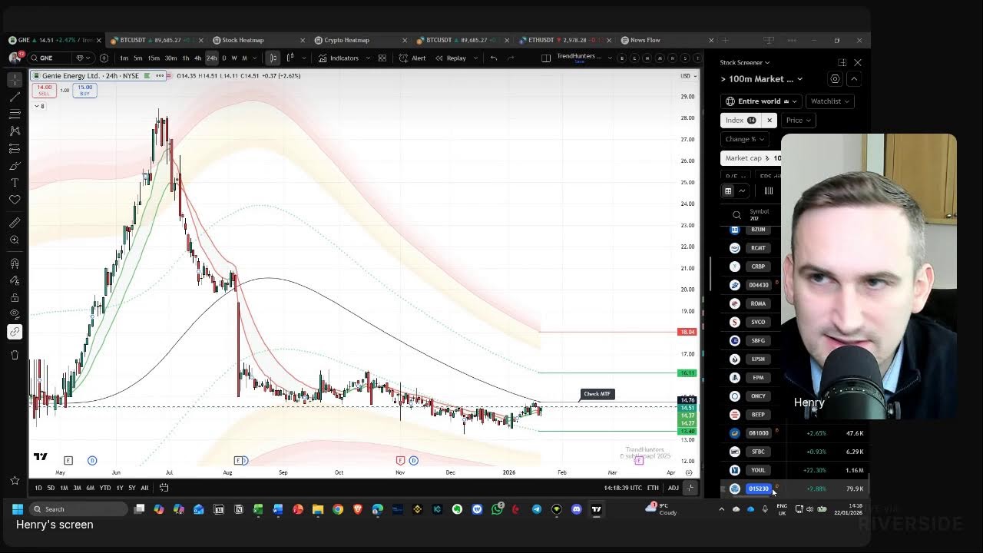Image resolution: width=983 pixels, height=553 pixels.
Task: Switch to the 1m timeframe
Action: click(124, 58)
